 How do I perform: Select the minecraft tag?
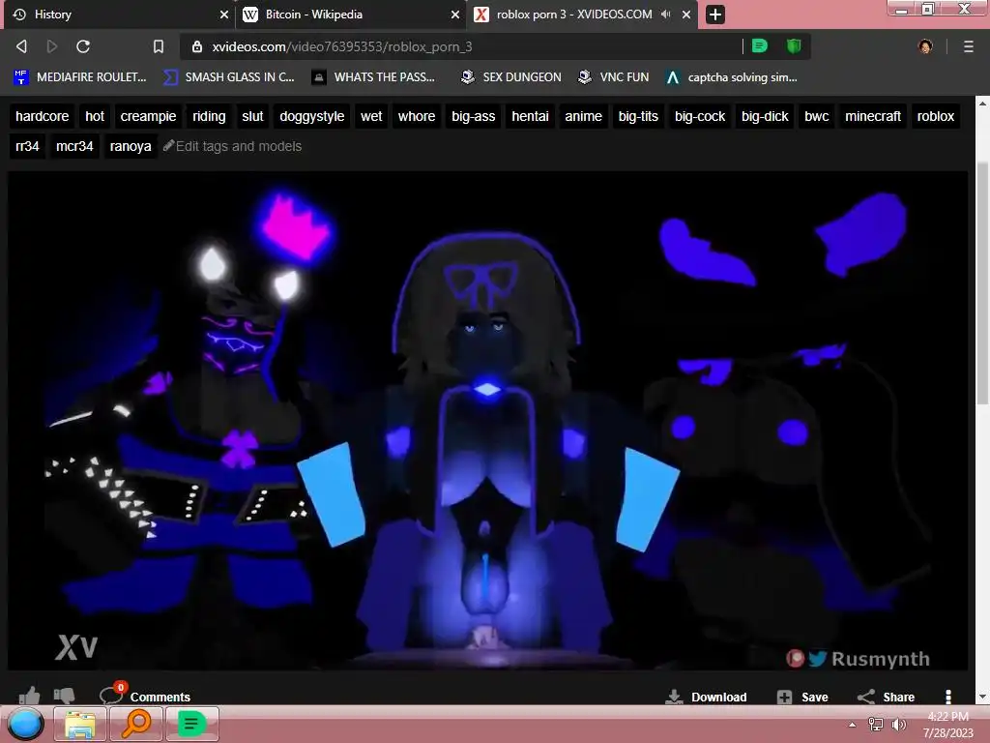click(x=873, y=116)
